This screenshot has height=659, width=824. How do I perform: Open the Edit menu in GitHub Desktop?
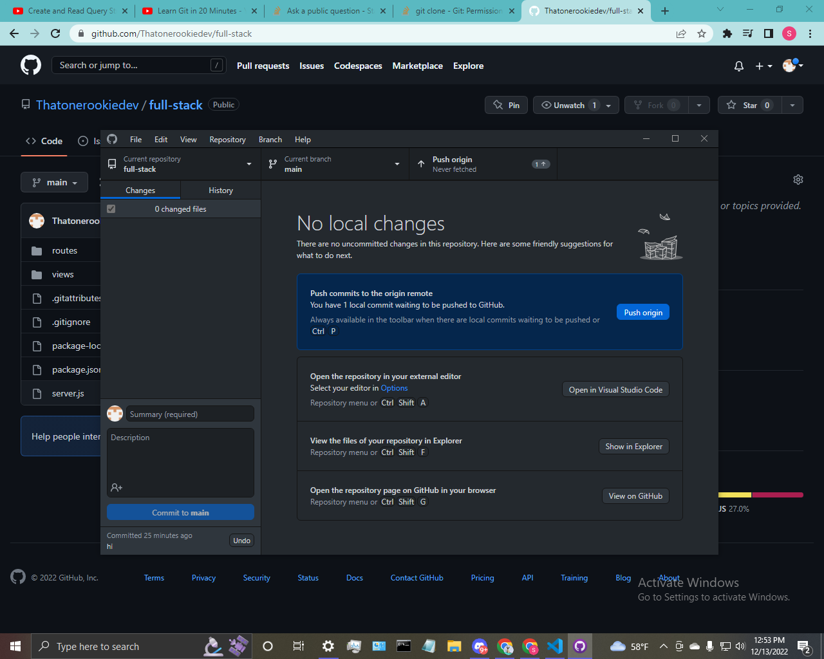coord(161,139)
